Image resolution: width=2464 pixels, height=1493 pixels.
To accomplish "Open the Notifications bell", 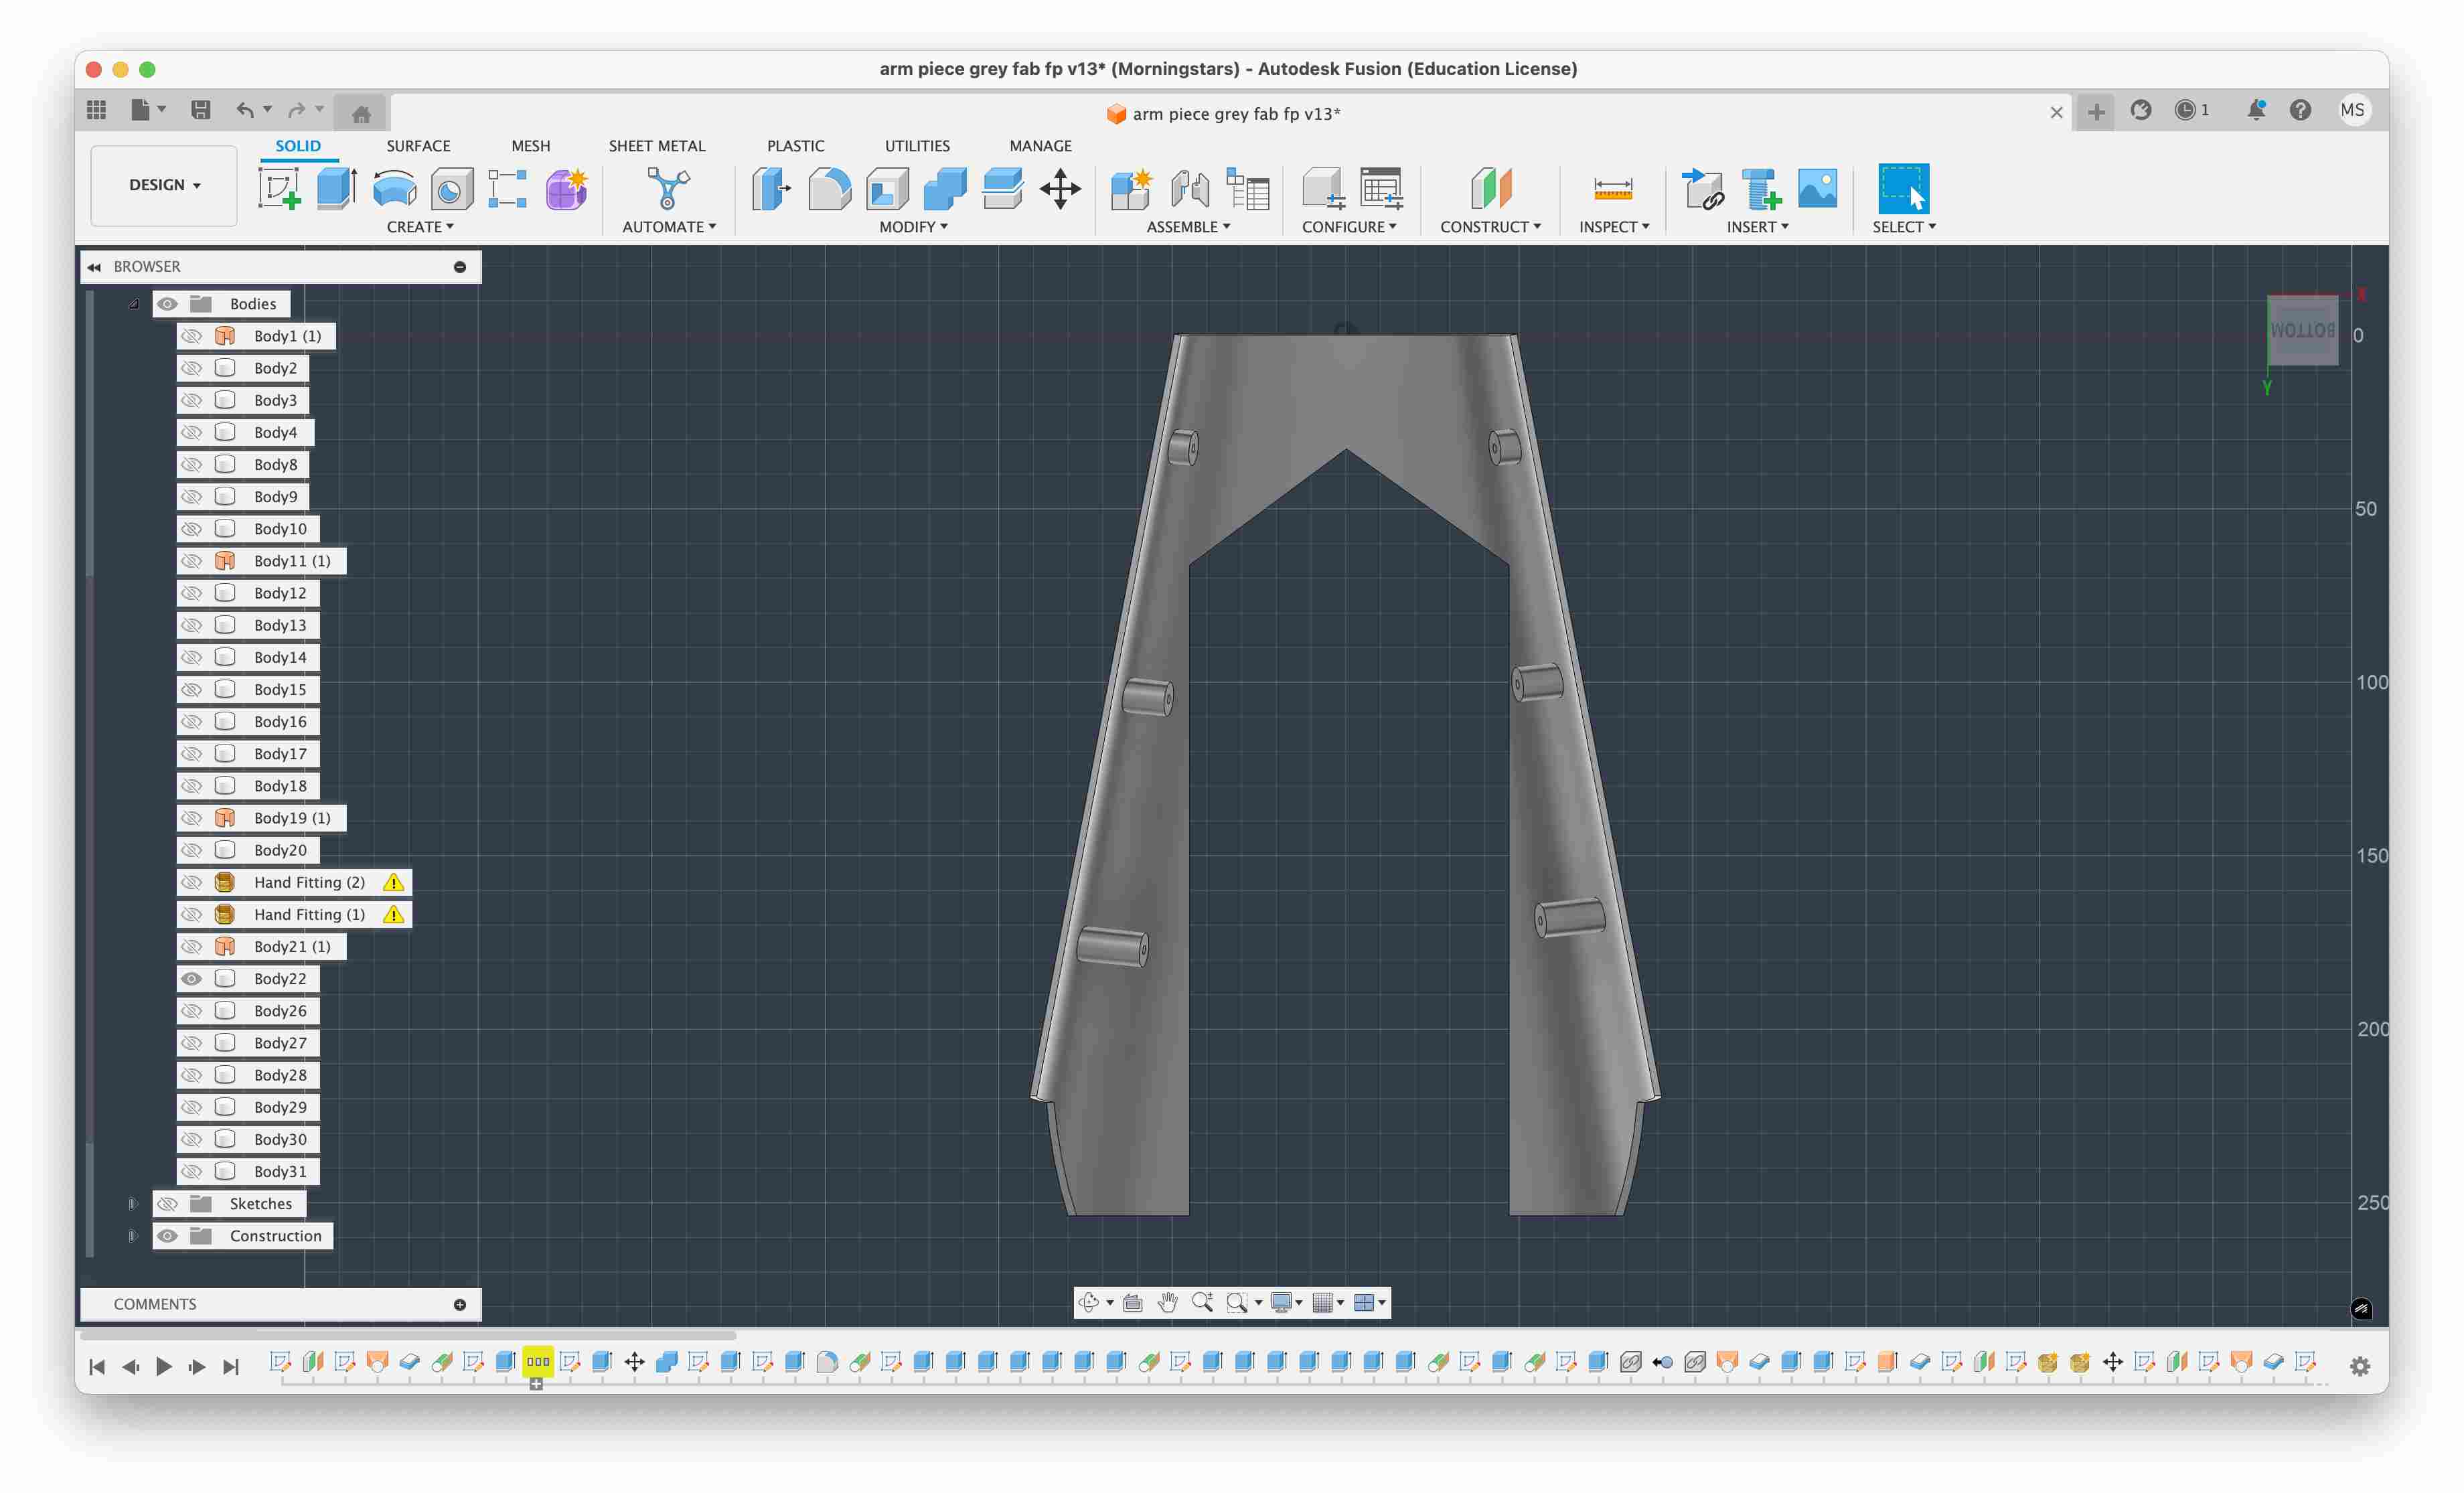I will pos(2256,110).
